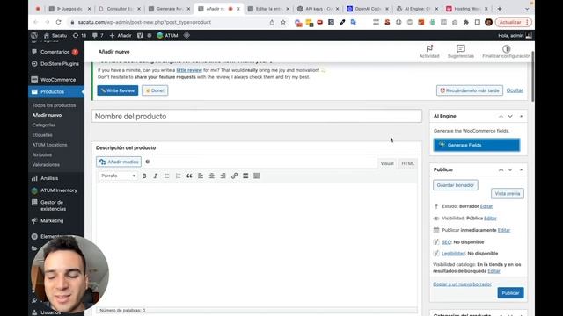
Task: Edit the Estado Borrador setting
Action: [486, 206]
